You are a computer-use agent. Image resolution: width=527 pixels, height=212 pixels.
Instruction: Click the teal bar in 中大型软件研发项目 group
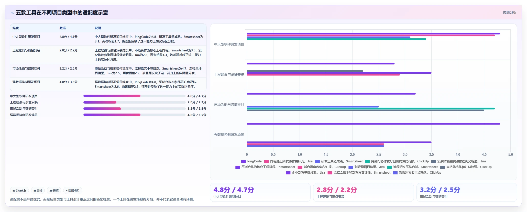[336, 39]
